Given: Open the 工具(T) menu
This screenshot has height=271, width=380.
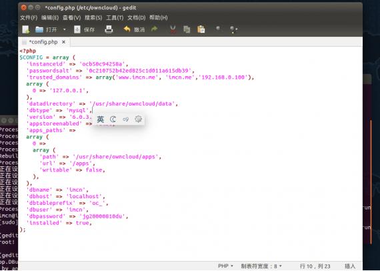Looking at the screenshot, I should pos(115,18).
